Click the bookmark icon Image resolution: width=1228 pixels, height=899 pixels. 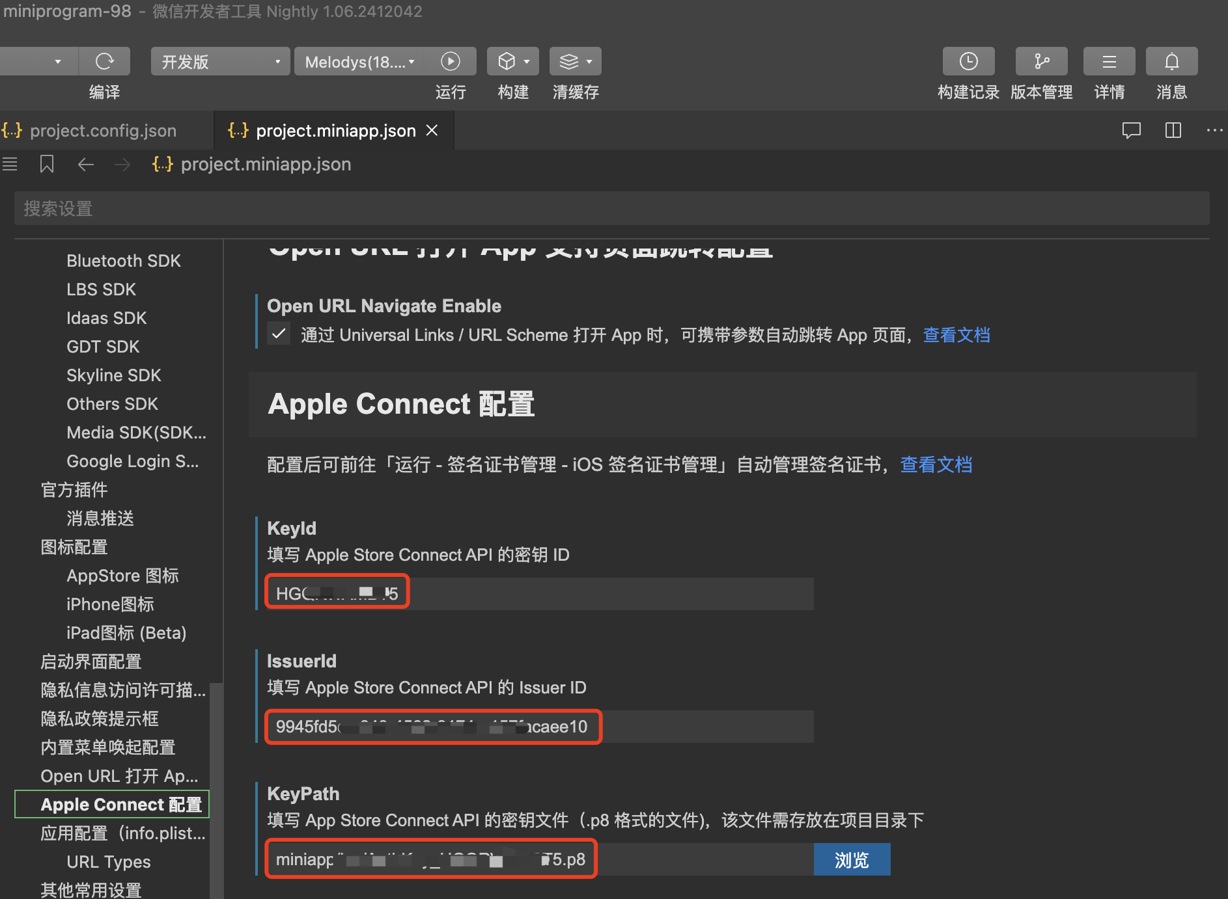[x=47, y=165]
